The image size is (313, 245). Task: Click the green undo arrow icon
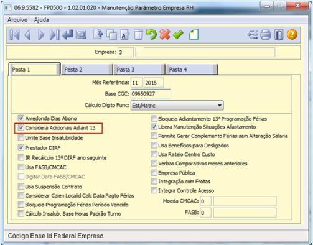coord(151,34)
